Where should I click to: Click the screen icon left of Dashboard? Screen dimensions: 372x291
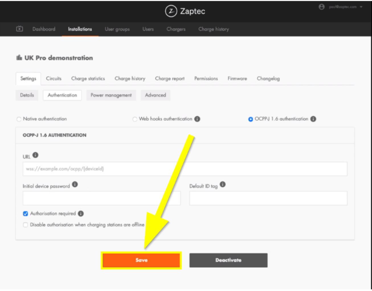(x=20, y=29)
